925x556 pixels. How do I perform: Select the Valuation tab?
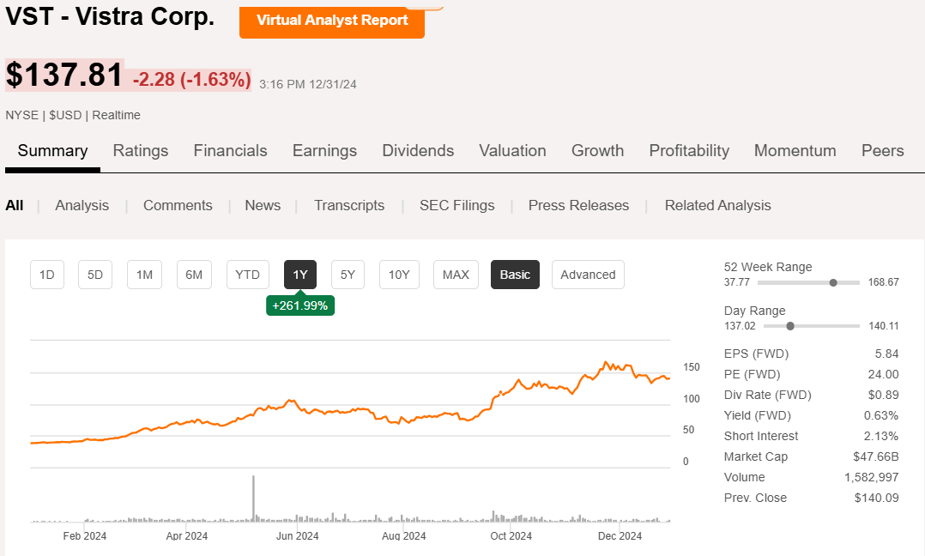click(x=512, y=151)
